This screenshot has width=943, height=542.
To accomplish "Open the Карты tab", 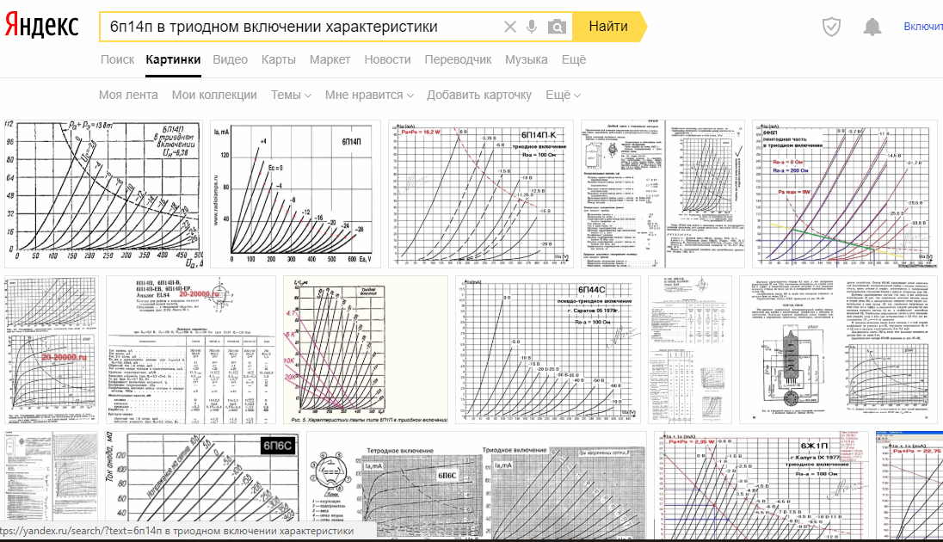I will (279, 59).
